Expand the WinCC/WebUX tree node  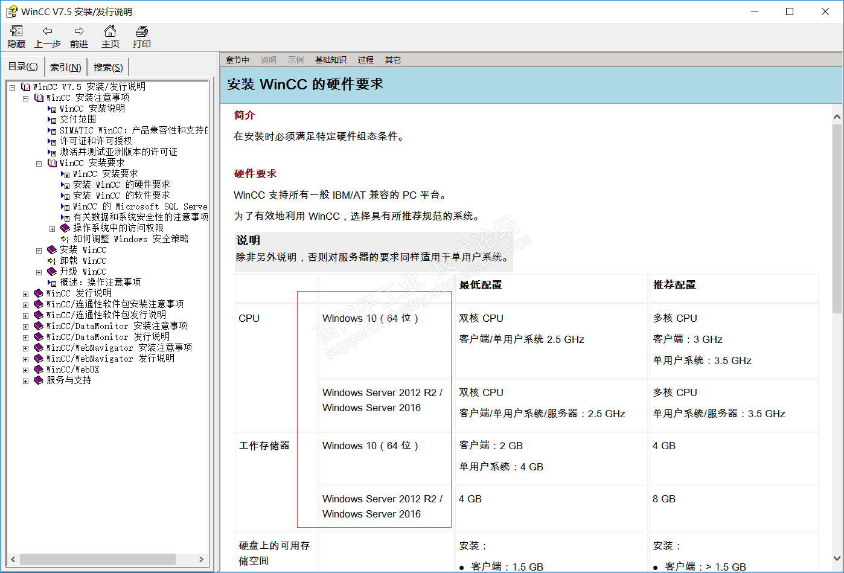tap(25, 370)
